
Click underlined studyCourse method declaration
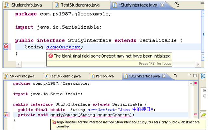91,115
